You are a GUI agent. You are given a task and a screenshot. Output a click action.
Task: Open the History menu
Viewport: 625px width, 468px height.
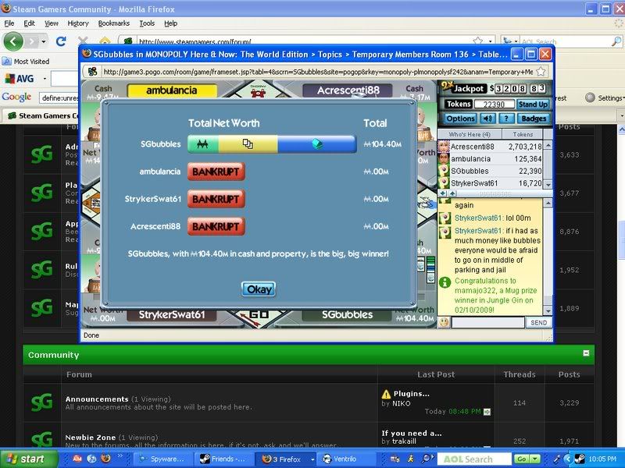coord(78,23)
